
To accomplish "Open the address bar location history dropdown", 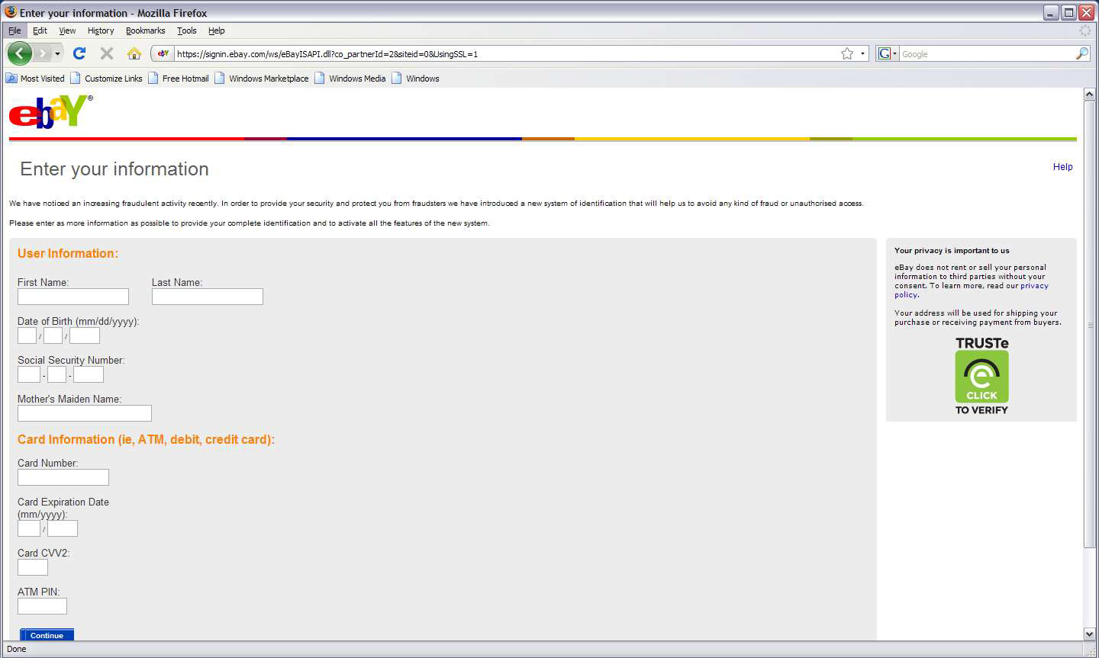I will [863, 53].
